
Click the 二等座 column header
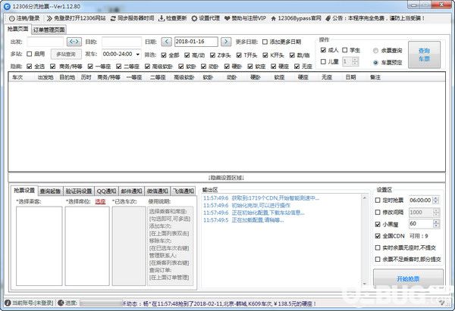point(158,77)
